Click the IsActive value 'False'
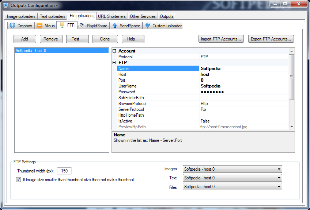 point(205,121)
